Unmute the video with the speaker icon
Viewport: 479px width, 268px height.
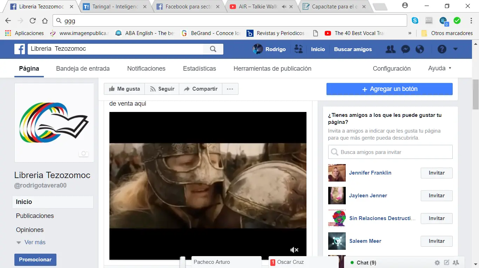click(x=294, y=250)
